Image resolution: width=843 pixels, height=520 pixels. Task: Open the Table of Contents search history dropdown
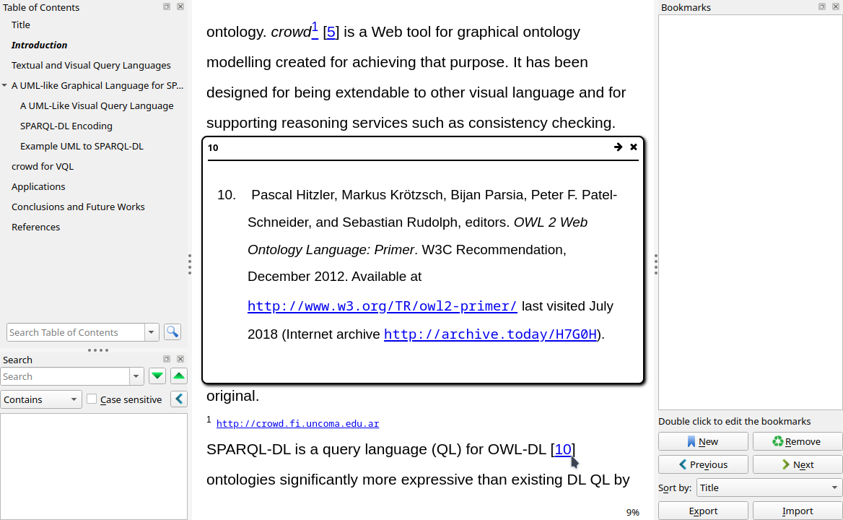(152, 331)
